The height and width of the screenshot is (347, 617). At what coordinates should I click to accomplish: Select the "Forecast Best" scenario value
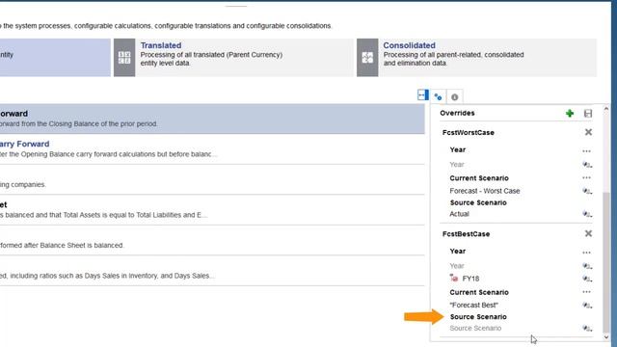click(473, 305)
